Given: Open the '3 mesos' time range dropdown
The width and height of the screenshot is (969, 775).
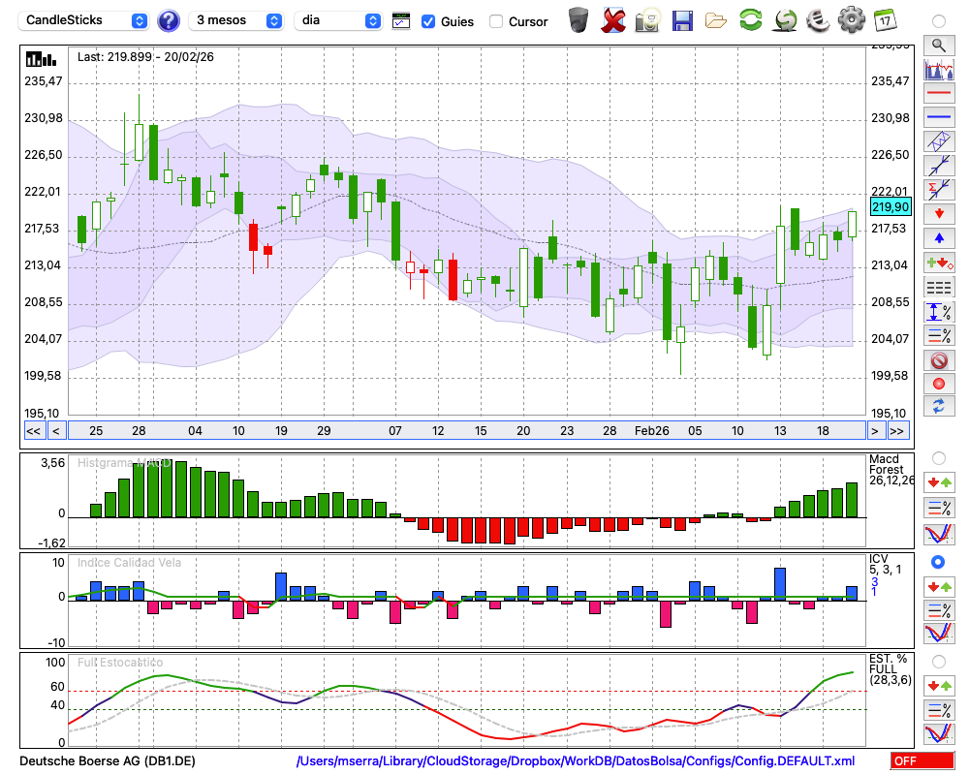Looking at the screenshot, I should click(x=235, y=20).
